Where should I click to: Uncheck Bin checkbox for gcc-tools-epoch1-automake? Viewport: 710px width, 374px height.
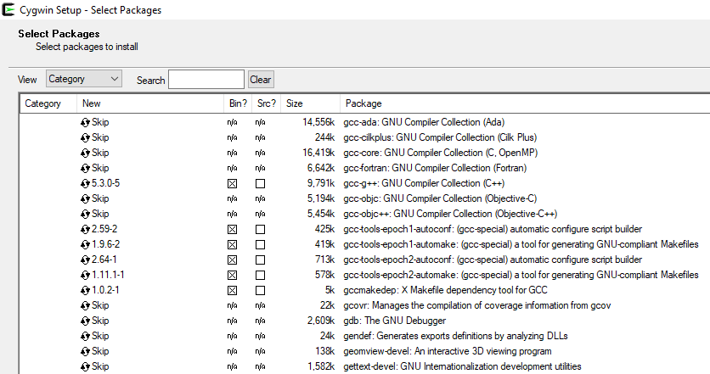click(x=233, y=244)
